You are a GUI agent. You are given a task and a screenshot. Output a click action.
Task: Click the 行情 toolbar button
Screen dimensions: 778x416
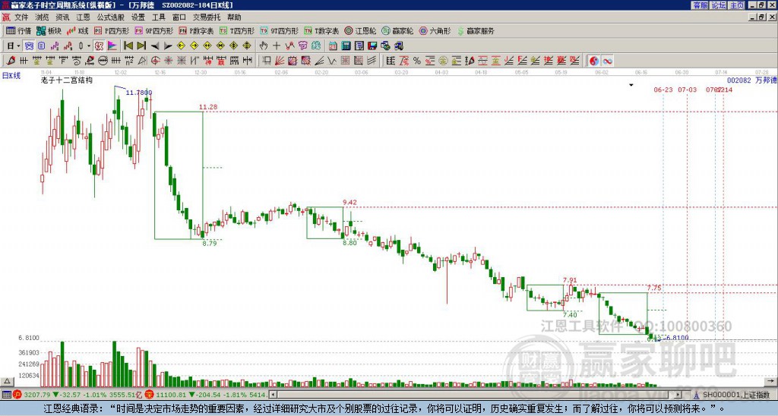click(19, 30)
